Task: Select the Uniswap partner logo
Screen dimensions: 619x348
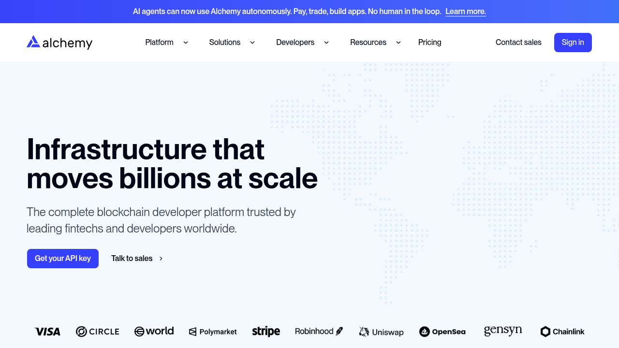Action: (381, 332)
